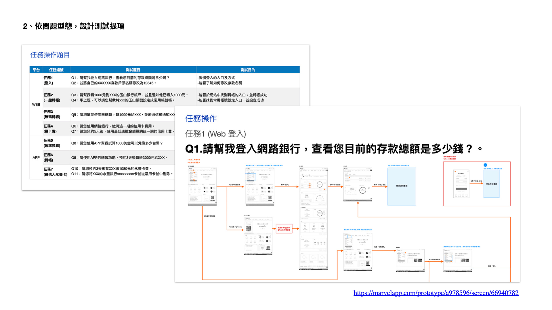Screen dimensions: 552x310
Task: Click '能否於網站中找到轉帳的入口' purpose text
Action: (232, 95)
